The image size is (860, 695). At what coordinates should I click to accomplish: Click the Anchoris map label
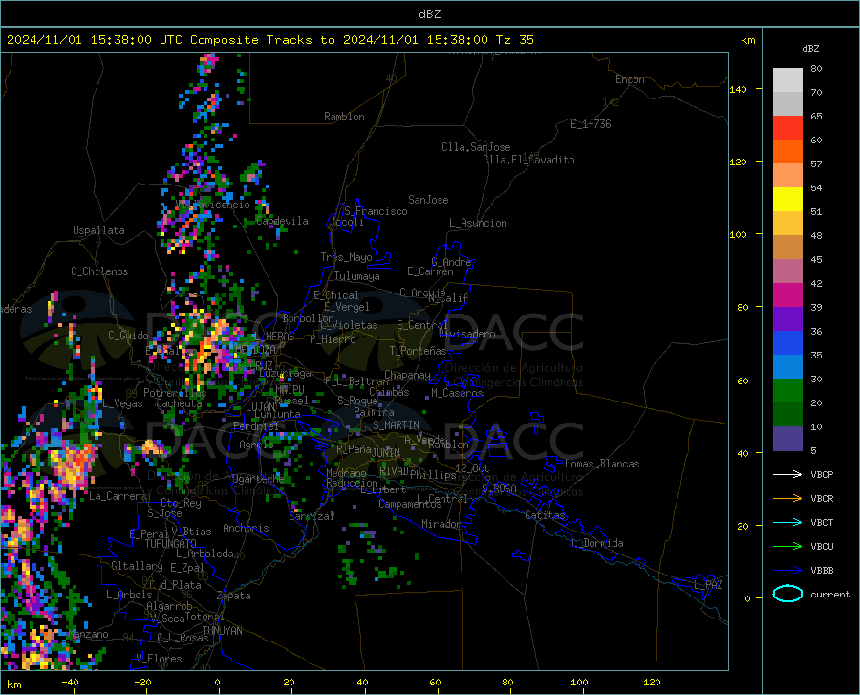[x=246, y=528]
